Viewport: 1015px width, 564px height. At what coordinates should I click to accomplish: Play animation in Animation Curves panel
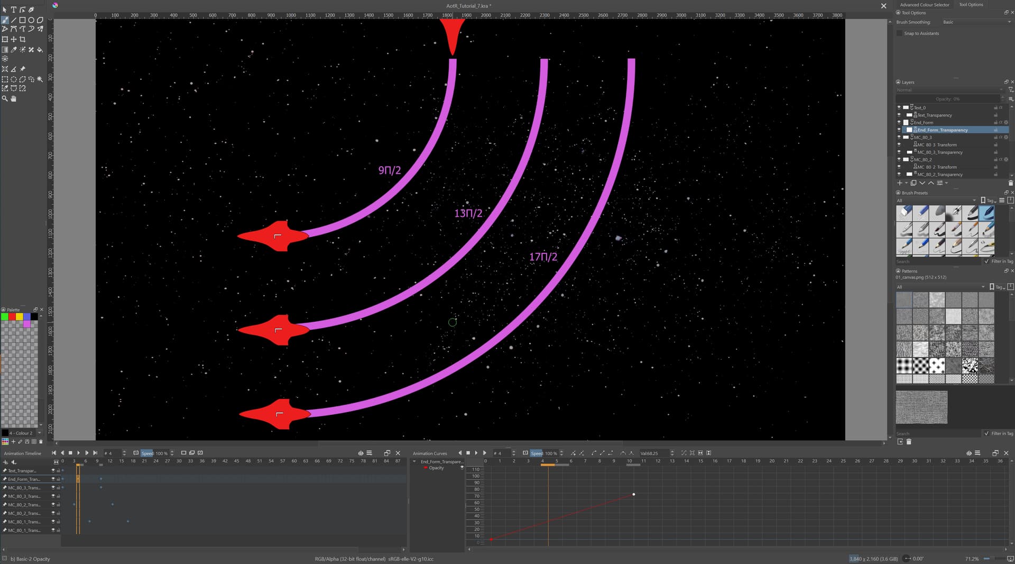[476, 453]
